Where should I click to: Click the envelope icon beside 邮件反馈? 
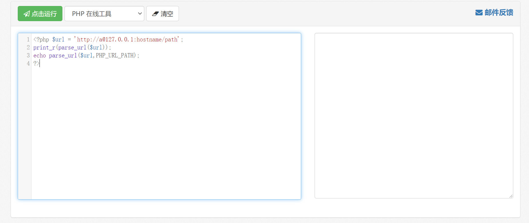[x=479, y=13]
